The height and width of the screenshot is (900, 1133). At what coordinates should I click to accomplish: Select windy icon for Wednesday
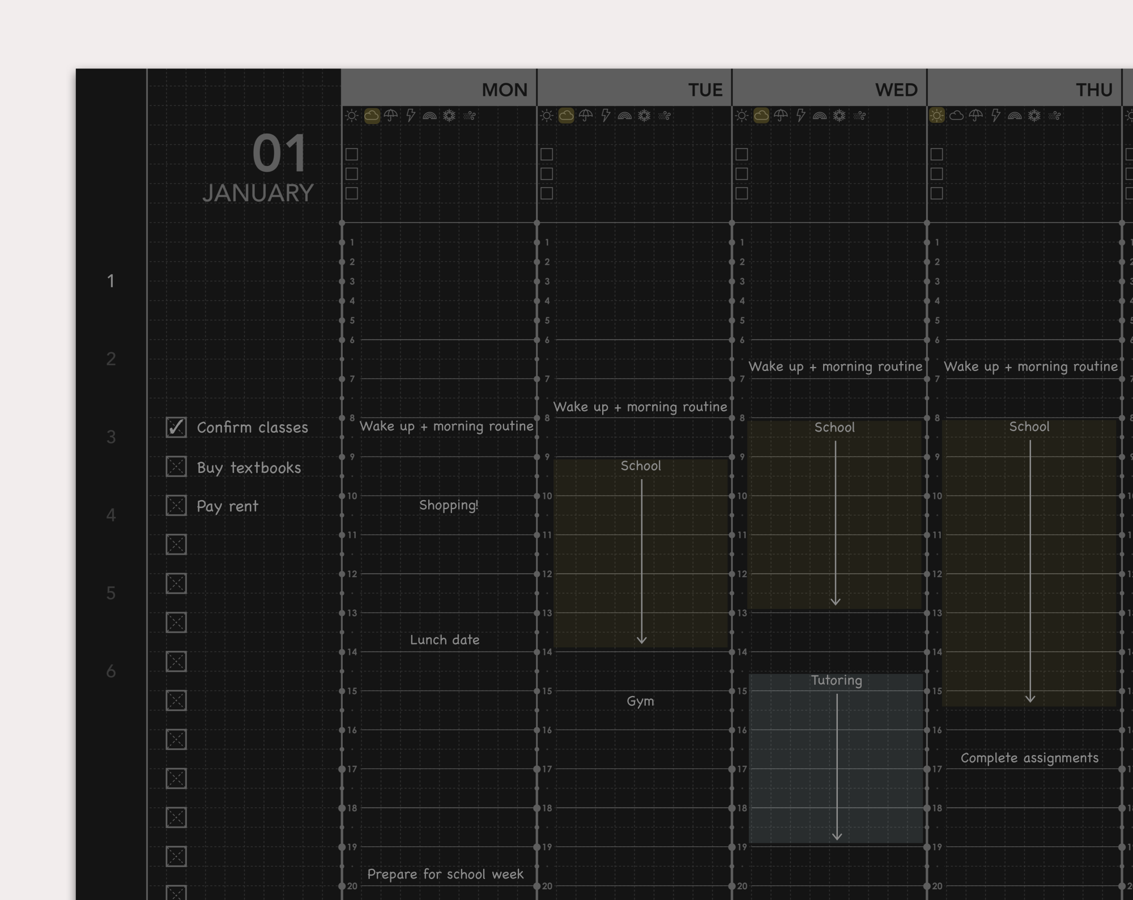(x=859, y=116)
